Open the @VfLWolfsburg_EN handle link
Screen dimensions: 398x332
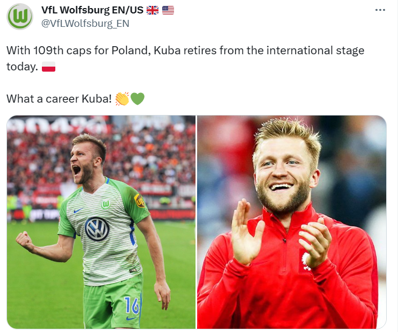(x=85, y=23)
